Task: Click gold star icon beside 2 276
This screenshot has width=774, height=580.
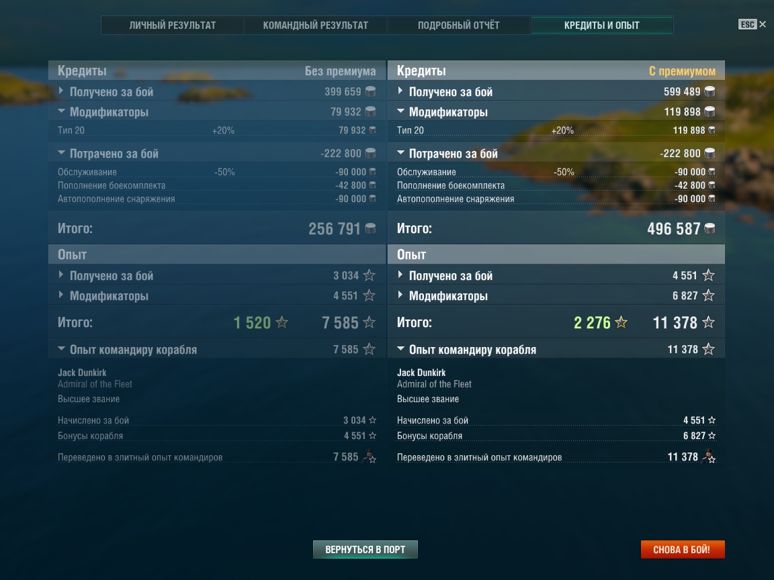Action: click(x=621, y=322)
